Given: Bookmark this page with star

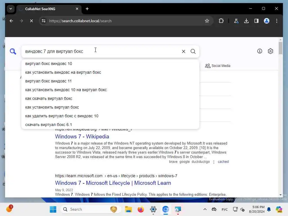Looking at the screenshot, I should [x=207, y=21].
